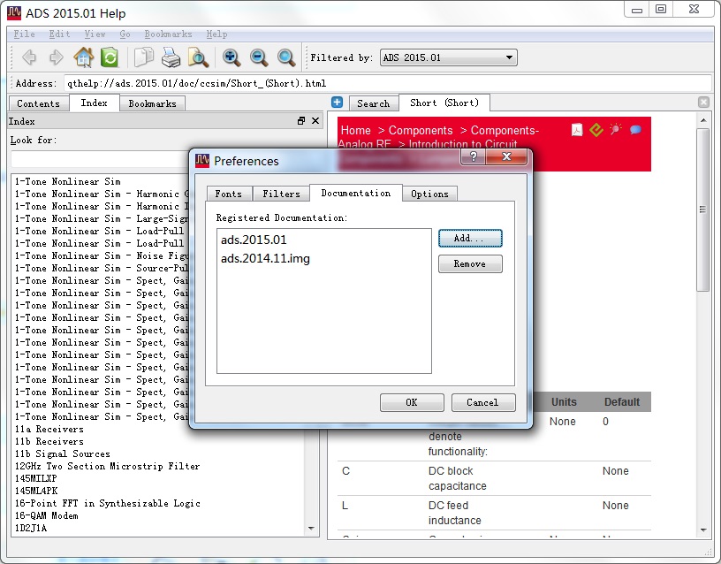
Task: Click the Address field
Action: [x=387, y=83]
